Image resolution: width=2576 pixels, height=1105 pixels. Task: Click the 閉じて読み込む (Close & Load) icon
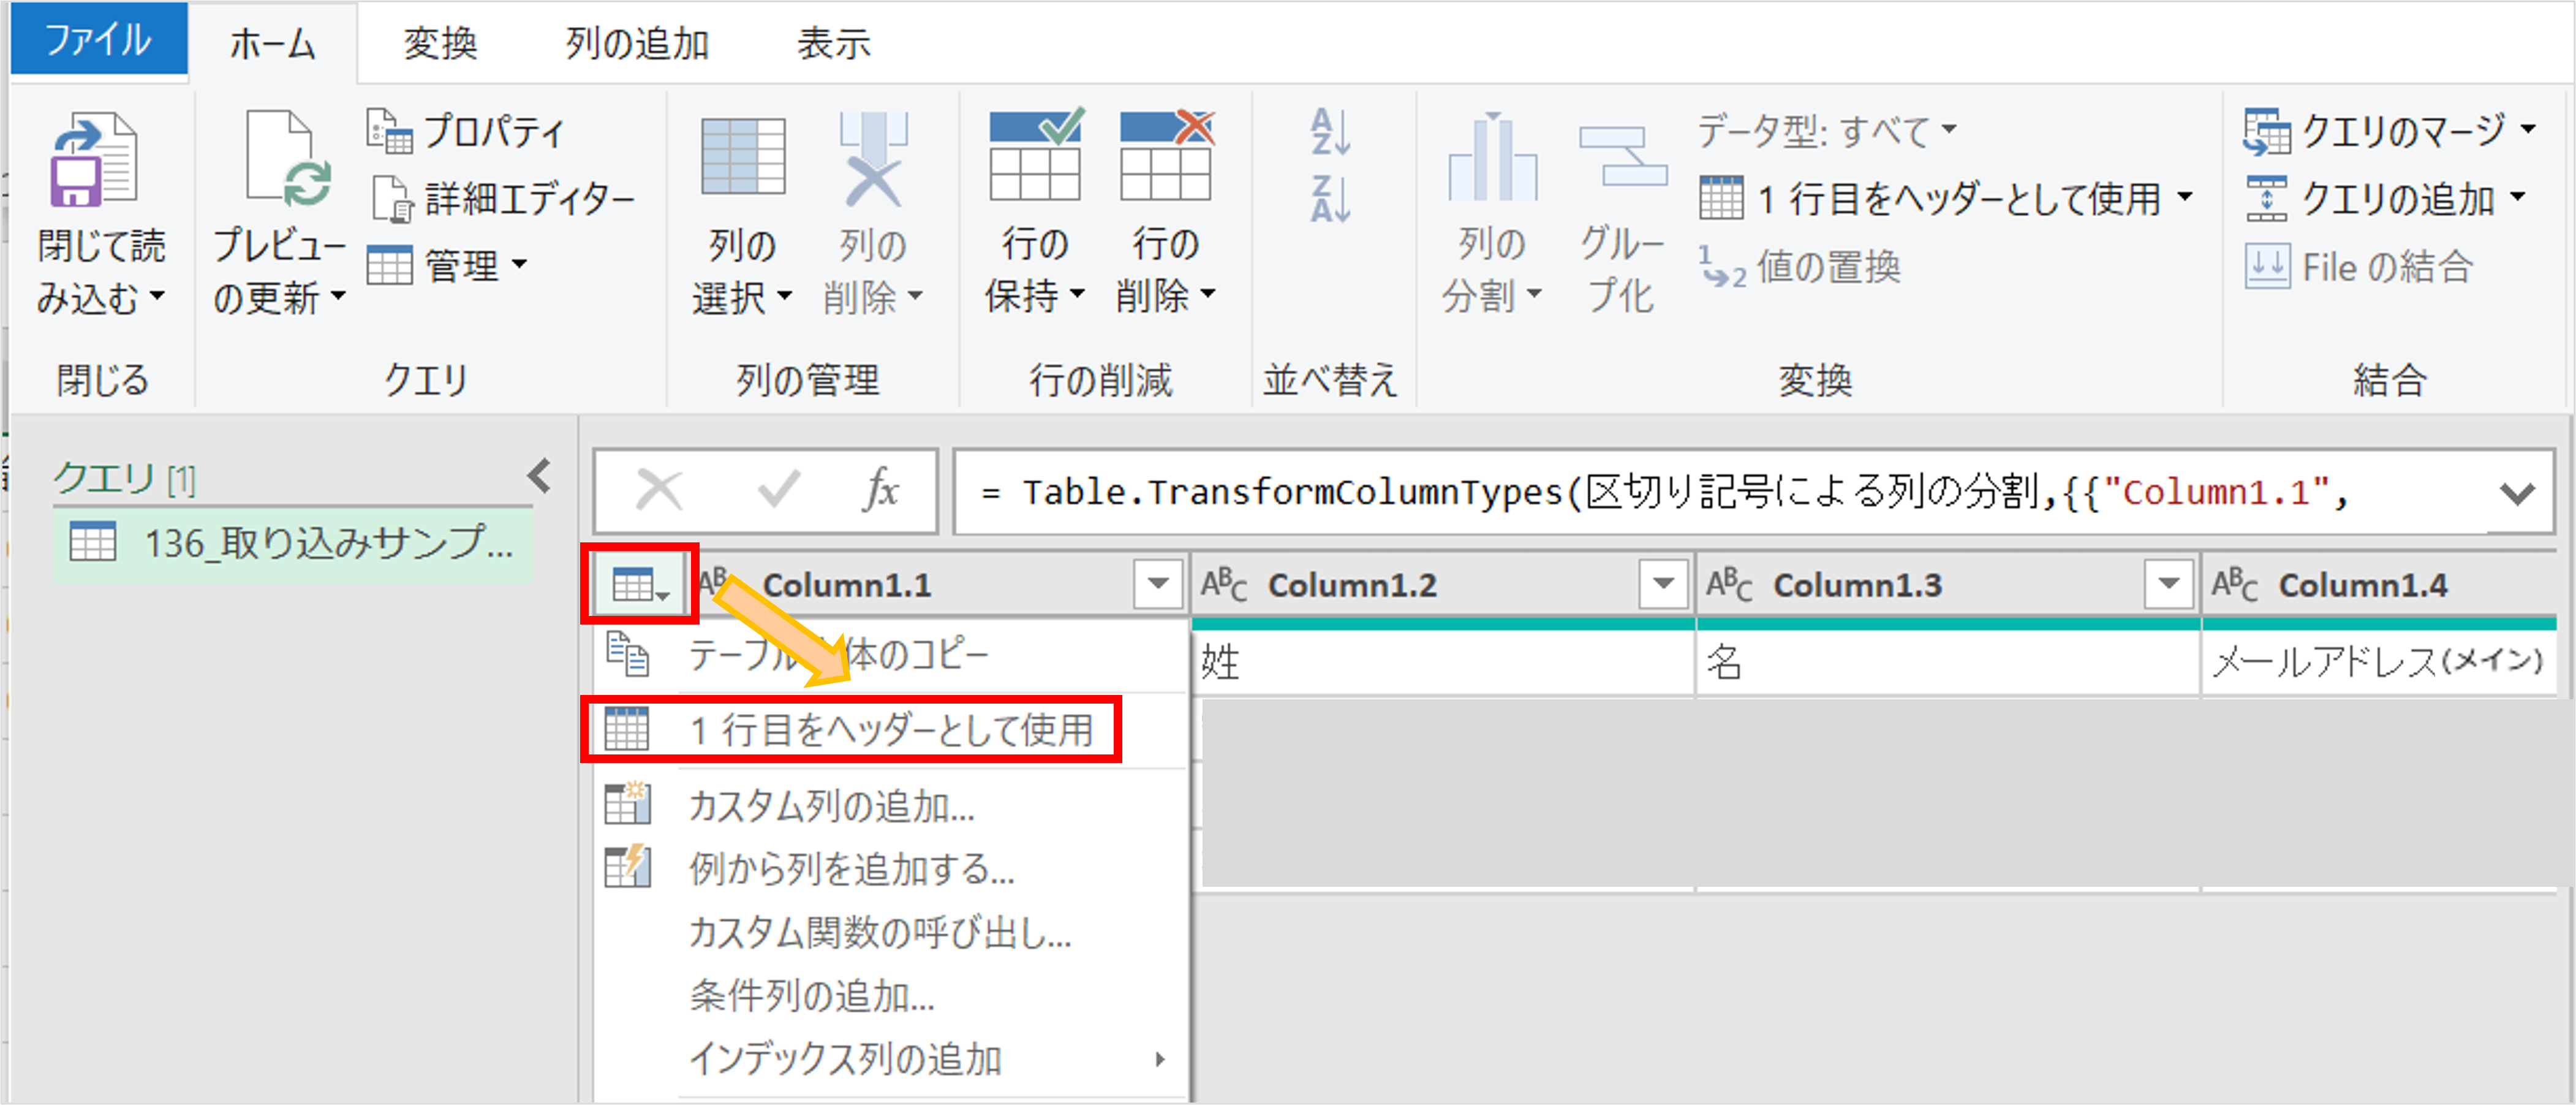coord(95,160)
